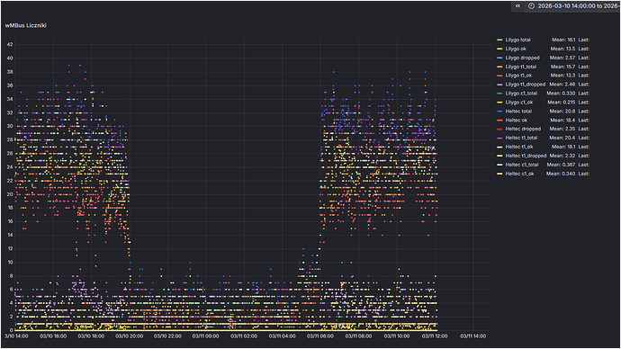This screenshot has width=621, height=349.
Task: Select the Heltec t1_dropped legend label
Action: pyautogui.click(x=526, y=156)
